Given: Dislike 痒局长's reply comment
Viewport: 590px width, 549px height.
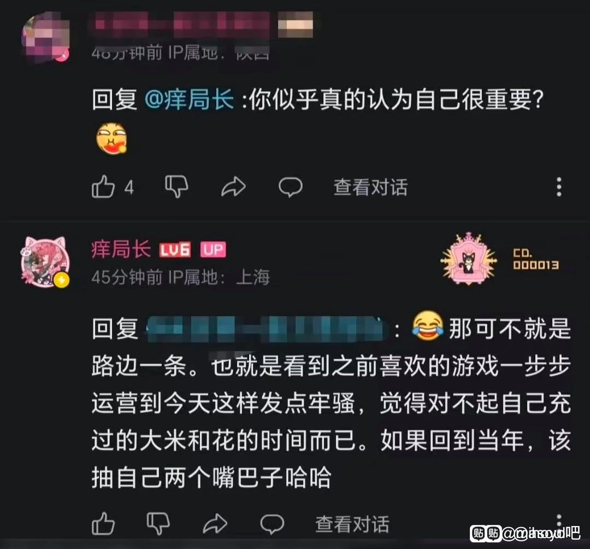Looking at the screenshot, I should pyautogui.click(x=158, y=523).
